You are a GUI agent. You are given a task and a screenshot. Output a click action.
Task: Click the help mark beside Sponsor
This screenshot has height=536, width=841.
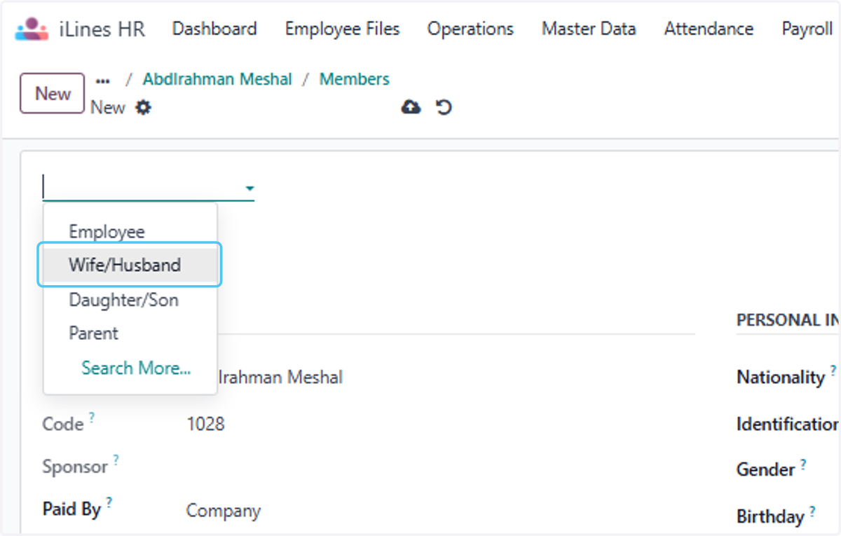pyautogui.click(x=116, y=460)
